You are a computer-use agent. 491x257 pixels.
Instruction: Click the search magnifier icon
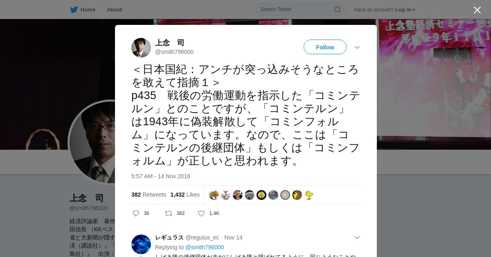[x=338, y=9]
